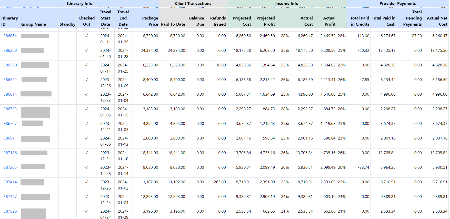This screenshot has width=450, height=219.
Task: Open itinerary 386064 link
Action: click(10, 36)
